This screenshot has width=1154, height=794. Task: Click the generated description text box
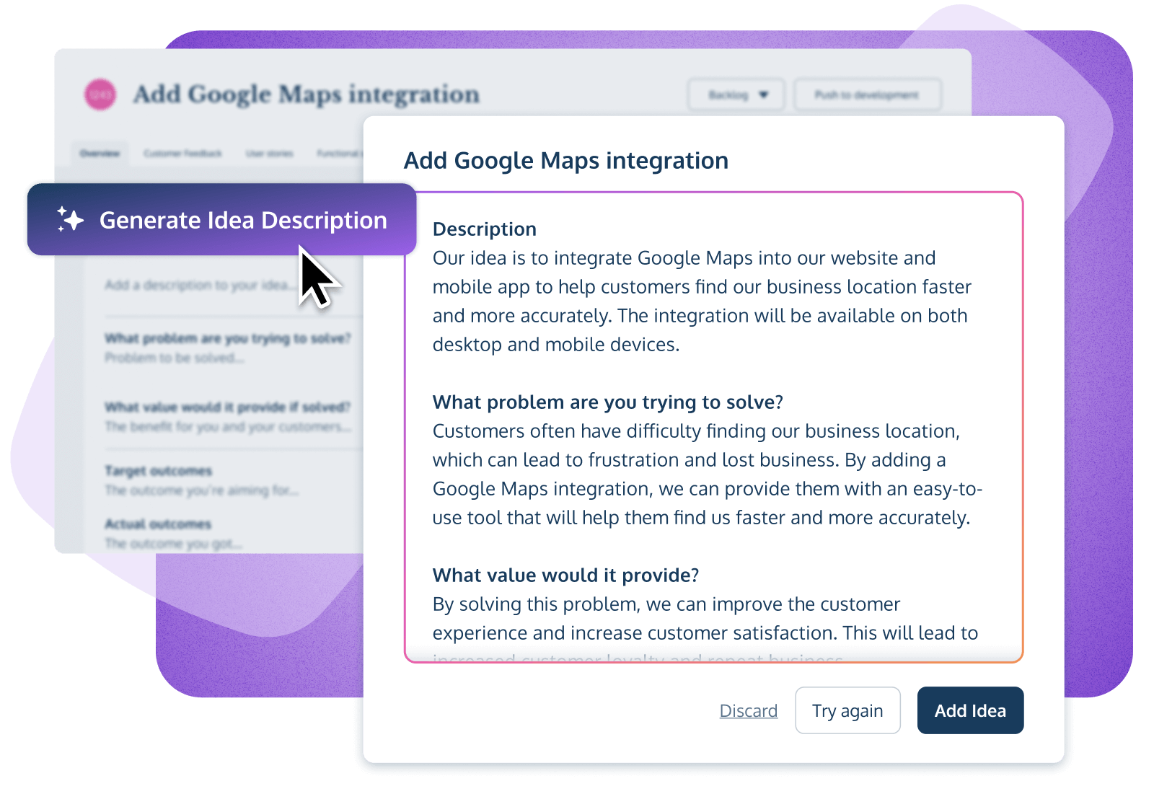[713, 427]
